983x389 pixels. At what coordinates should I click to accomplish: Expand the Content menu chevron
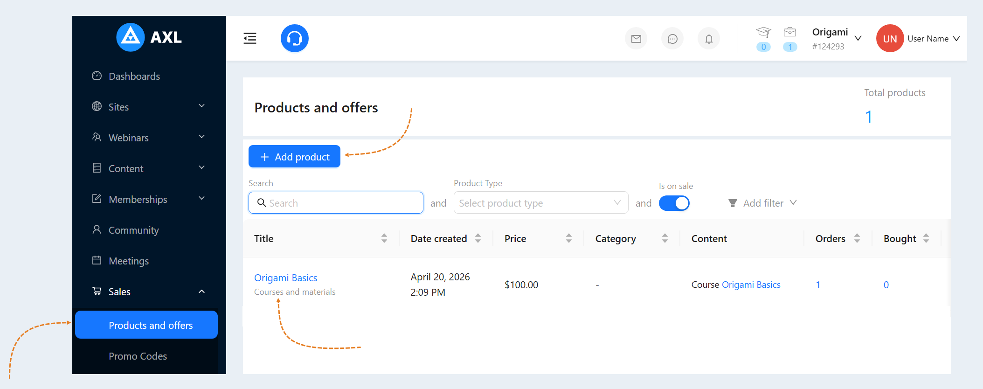pyautogui.click(x=202, y=167)
